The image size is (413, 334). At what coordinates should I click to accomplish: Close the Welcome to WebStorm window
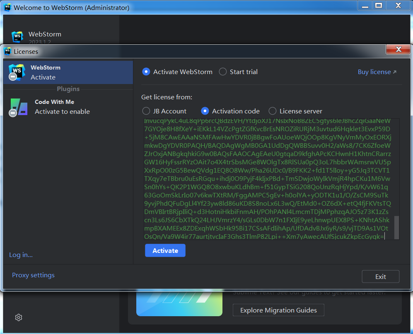398,5
